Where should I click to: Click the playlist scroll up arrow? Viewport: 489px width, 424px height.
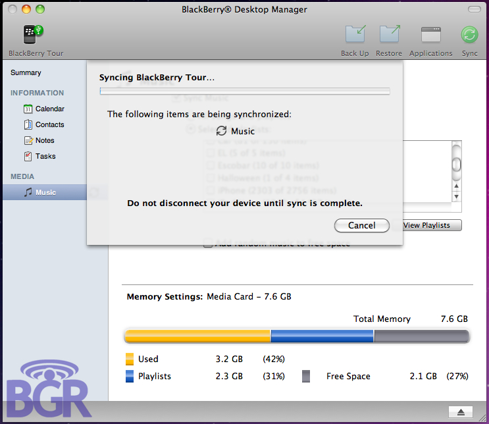[x=456, y=186]
